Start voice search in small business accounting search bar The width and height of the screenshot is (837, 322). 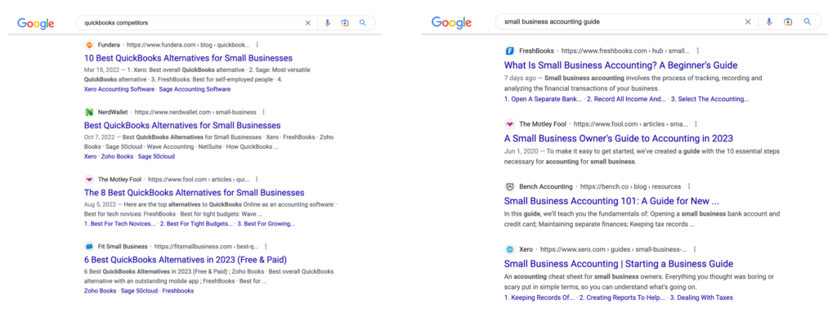pyautogui.click(x=768, y=22)
